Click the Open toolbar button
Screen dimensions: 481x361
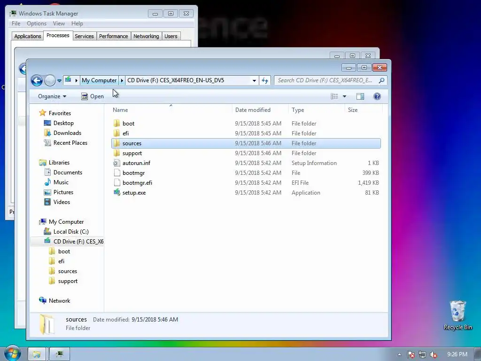pyautogui.click(x=93, y=96)
